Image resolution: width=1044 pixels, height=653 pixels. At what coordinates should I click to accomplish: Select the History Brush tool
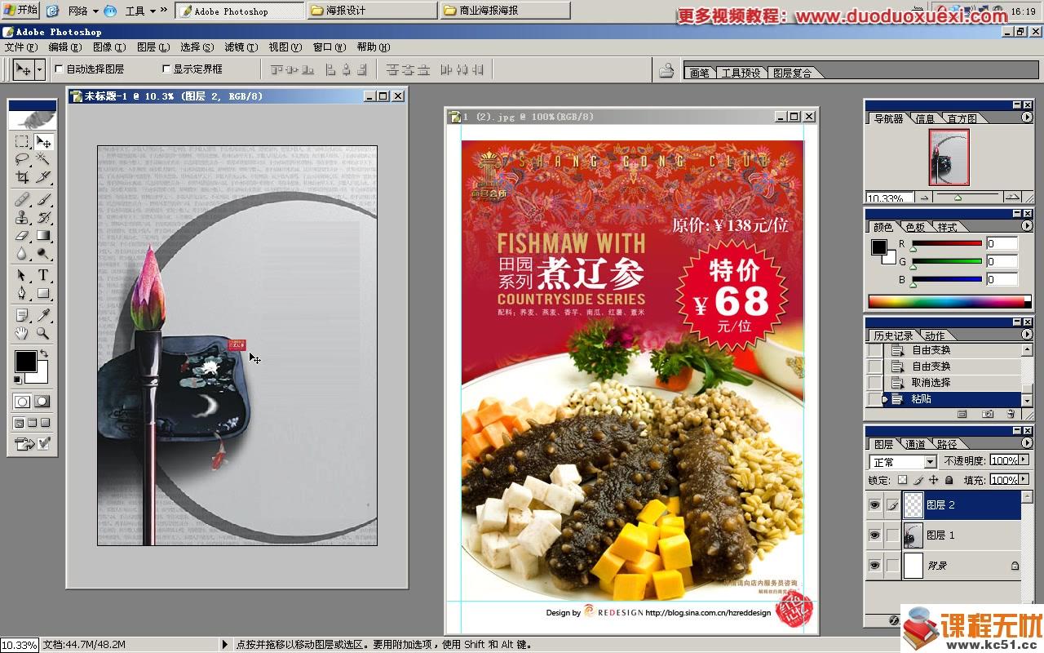coord(43,217)
